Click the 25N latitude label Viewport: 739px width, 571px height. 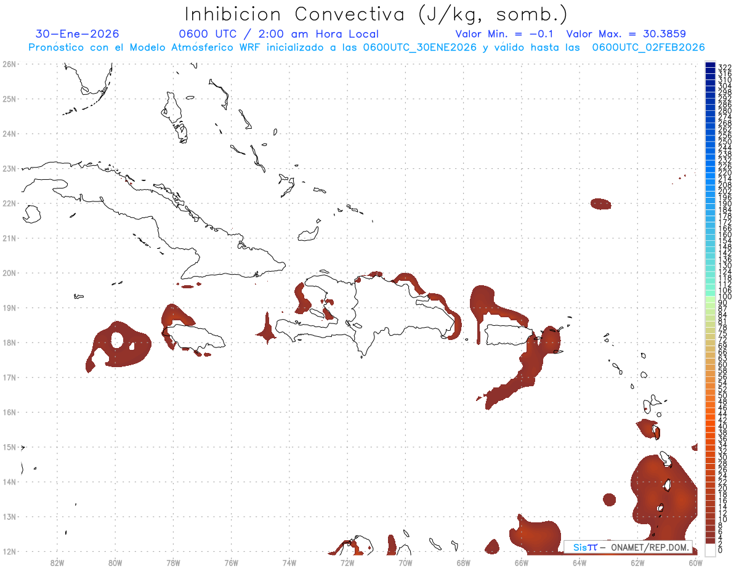pos(9,99)
